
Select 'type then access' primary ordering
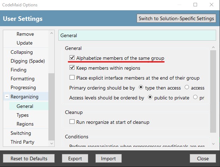click(141, 87)
